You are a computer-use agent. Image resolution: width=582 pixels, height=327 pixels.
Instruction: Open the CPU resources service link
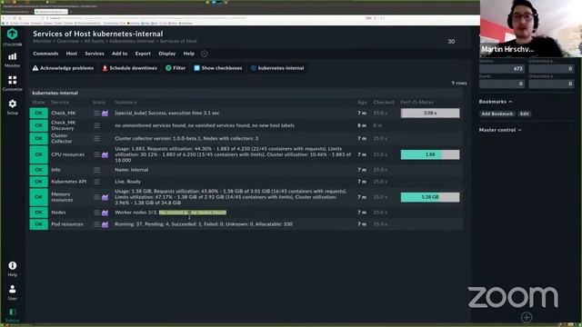[68, 154]
